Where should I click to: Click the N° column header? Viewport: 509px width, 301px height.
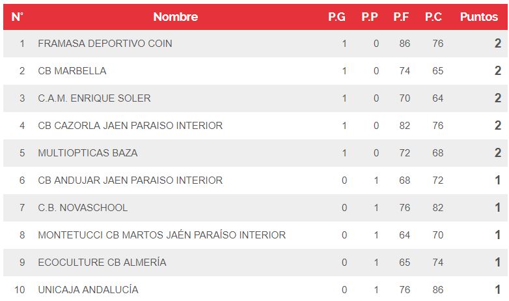18,17
